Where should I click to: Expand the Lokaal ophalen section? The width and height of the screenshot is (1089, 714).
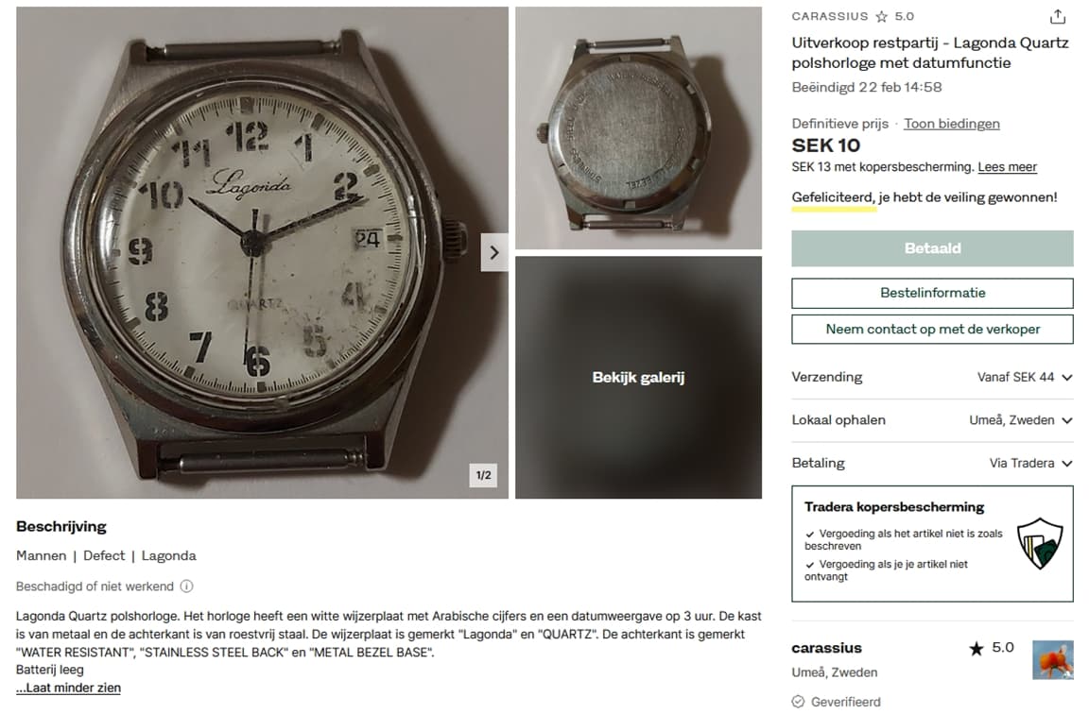(932, 420)
